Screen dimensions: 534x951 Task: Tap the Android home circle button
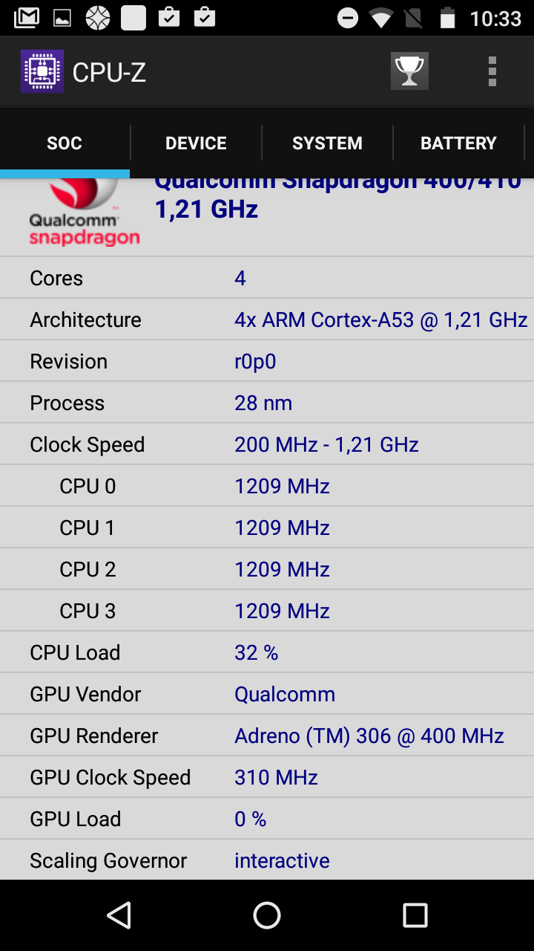267,915
